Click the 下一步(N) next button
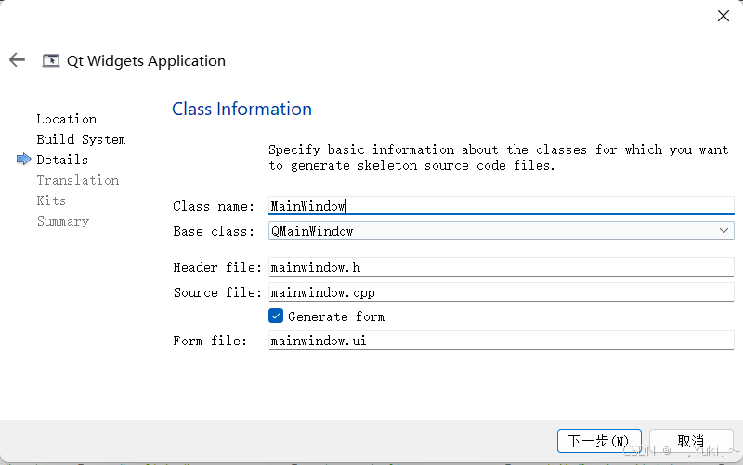The height and width of the screenshot is (465, 743). pyautogui.click(x=599, y=441)
